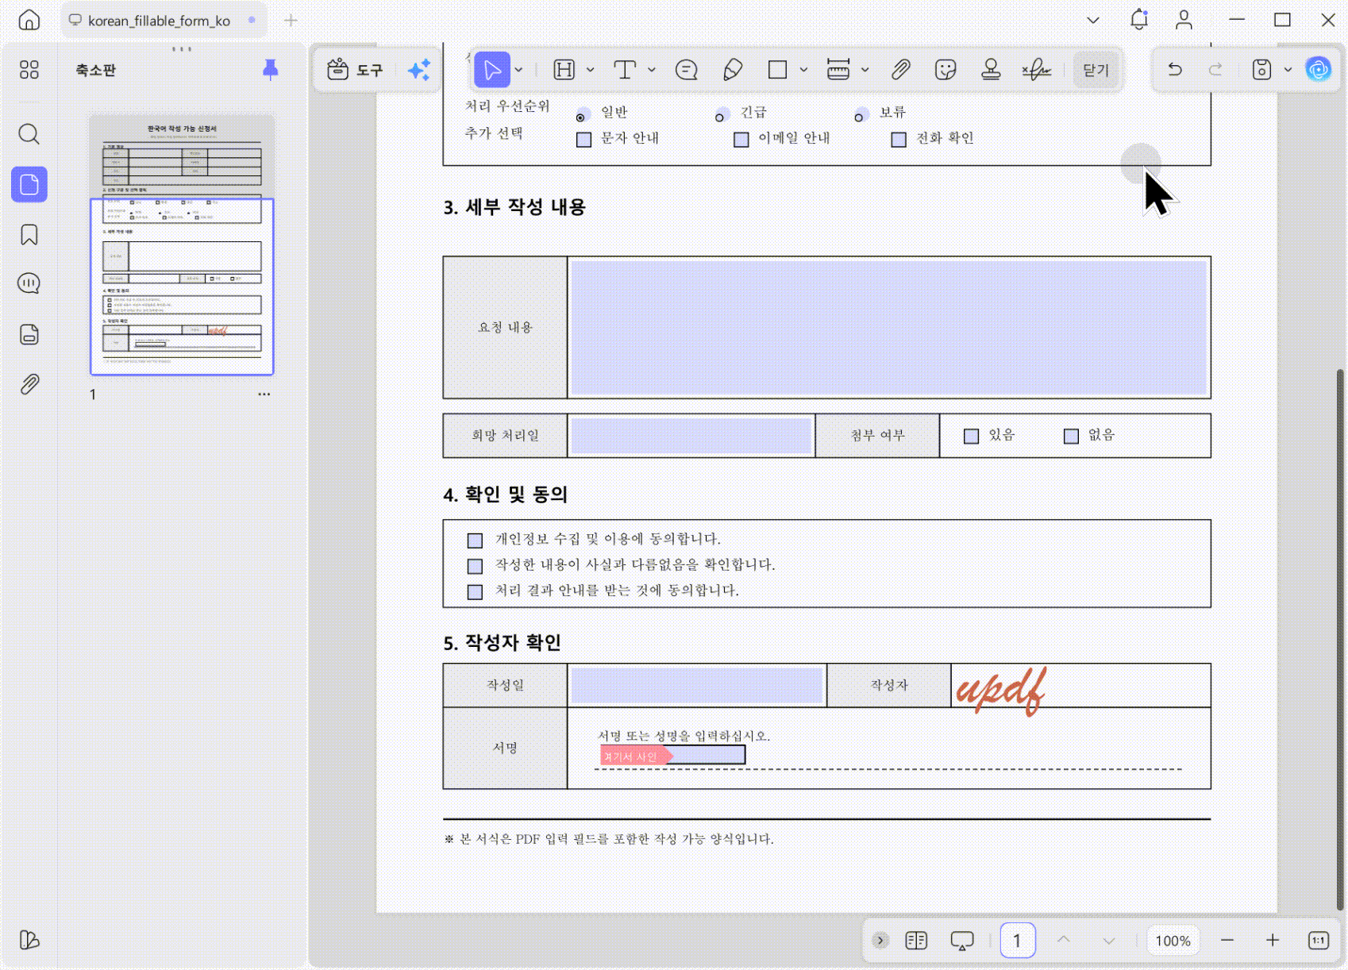Click the 여기서 사인 signature field
Viewport: 1348px width, 970px height.
[x=672, y=755]
